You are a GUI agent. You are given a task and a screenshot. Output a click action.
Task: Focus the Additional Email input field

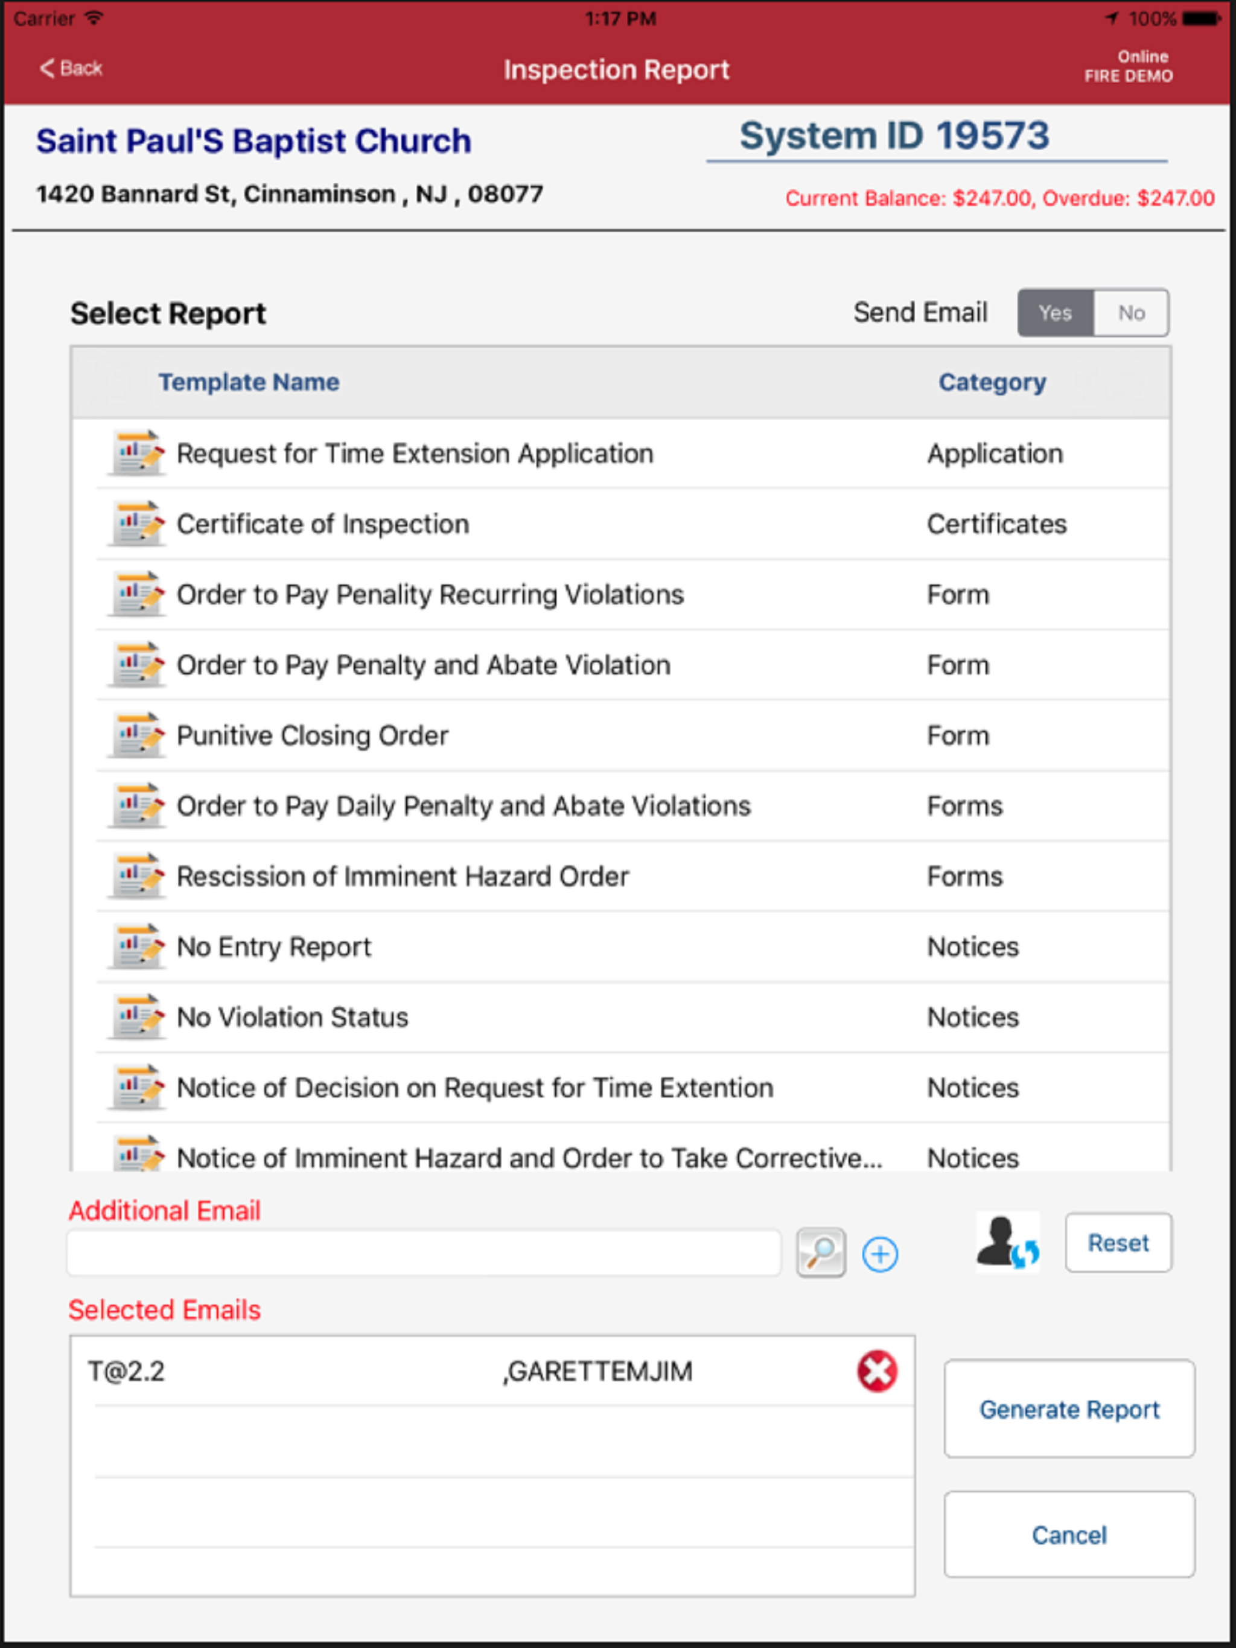(x=424, y=1253)
